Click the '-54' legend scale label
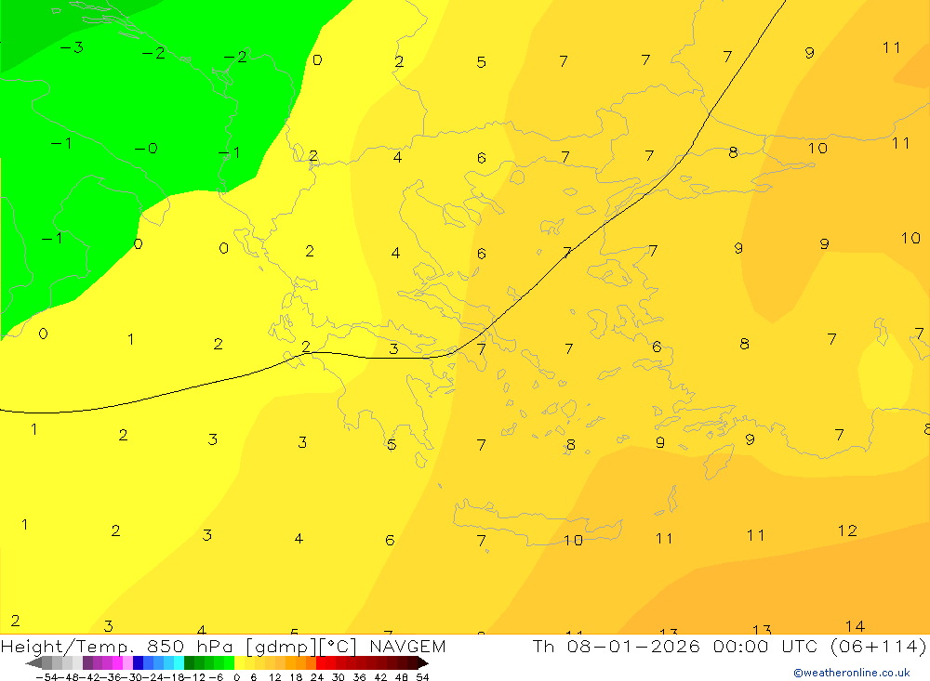Screen dimensions: 930x681 pyautogui.click(x=46, y=677)
